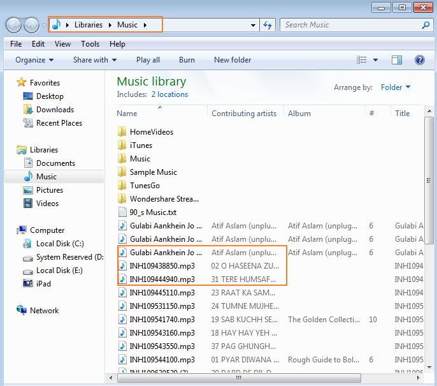Select Libraries in the address bar path
437x386 pixels.
89,25
